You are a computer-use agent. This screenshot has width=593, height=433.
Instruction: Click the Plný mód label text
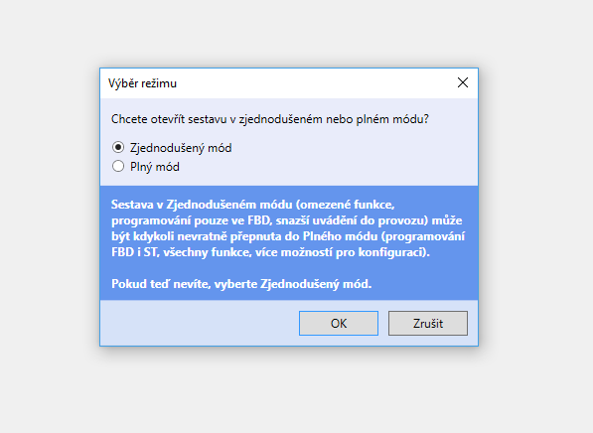[155, 167]
